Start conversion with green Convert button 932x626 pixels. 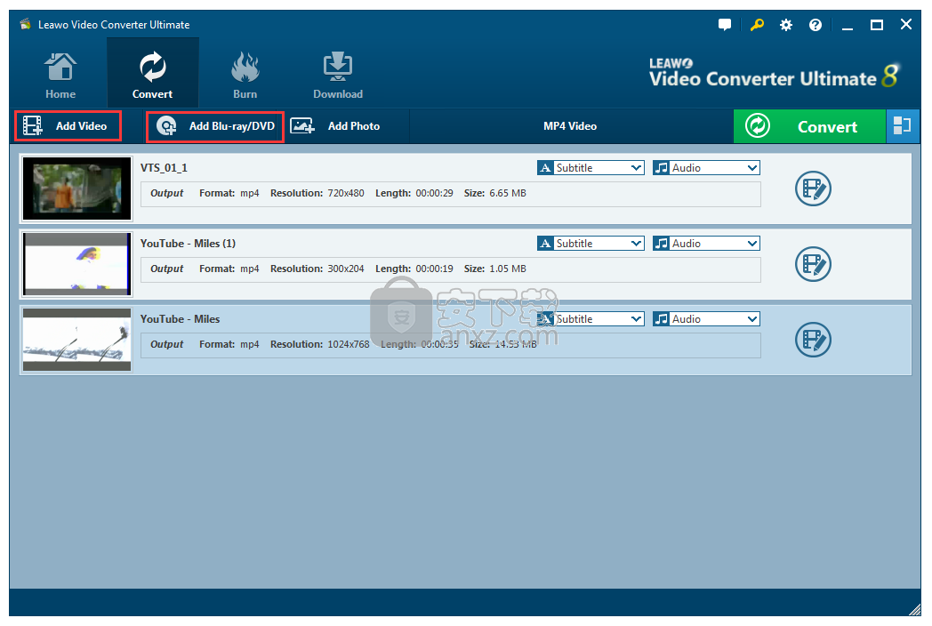pos(809,126)
